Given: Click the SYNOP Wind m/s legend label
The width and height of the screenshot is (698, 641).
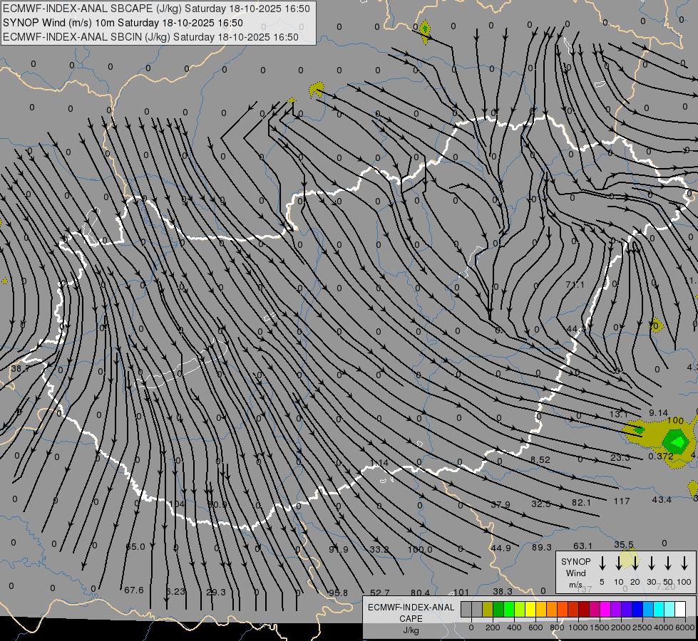Looking at the screenshot, I should [x=575, y=573].
